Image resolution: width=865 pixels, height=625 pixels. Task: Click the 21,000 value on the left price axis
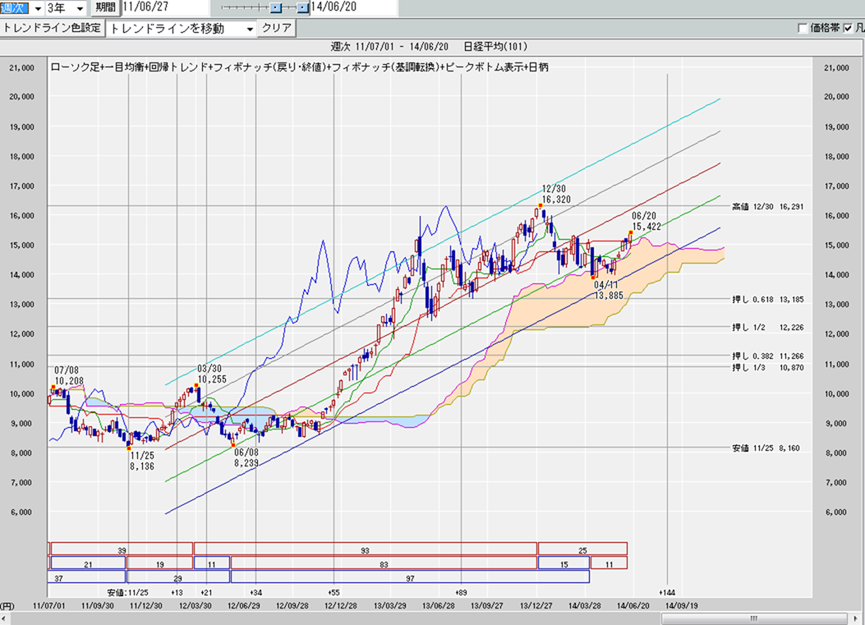(x=21, y=68)
